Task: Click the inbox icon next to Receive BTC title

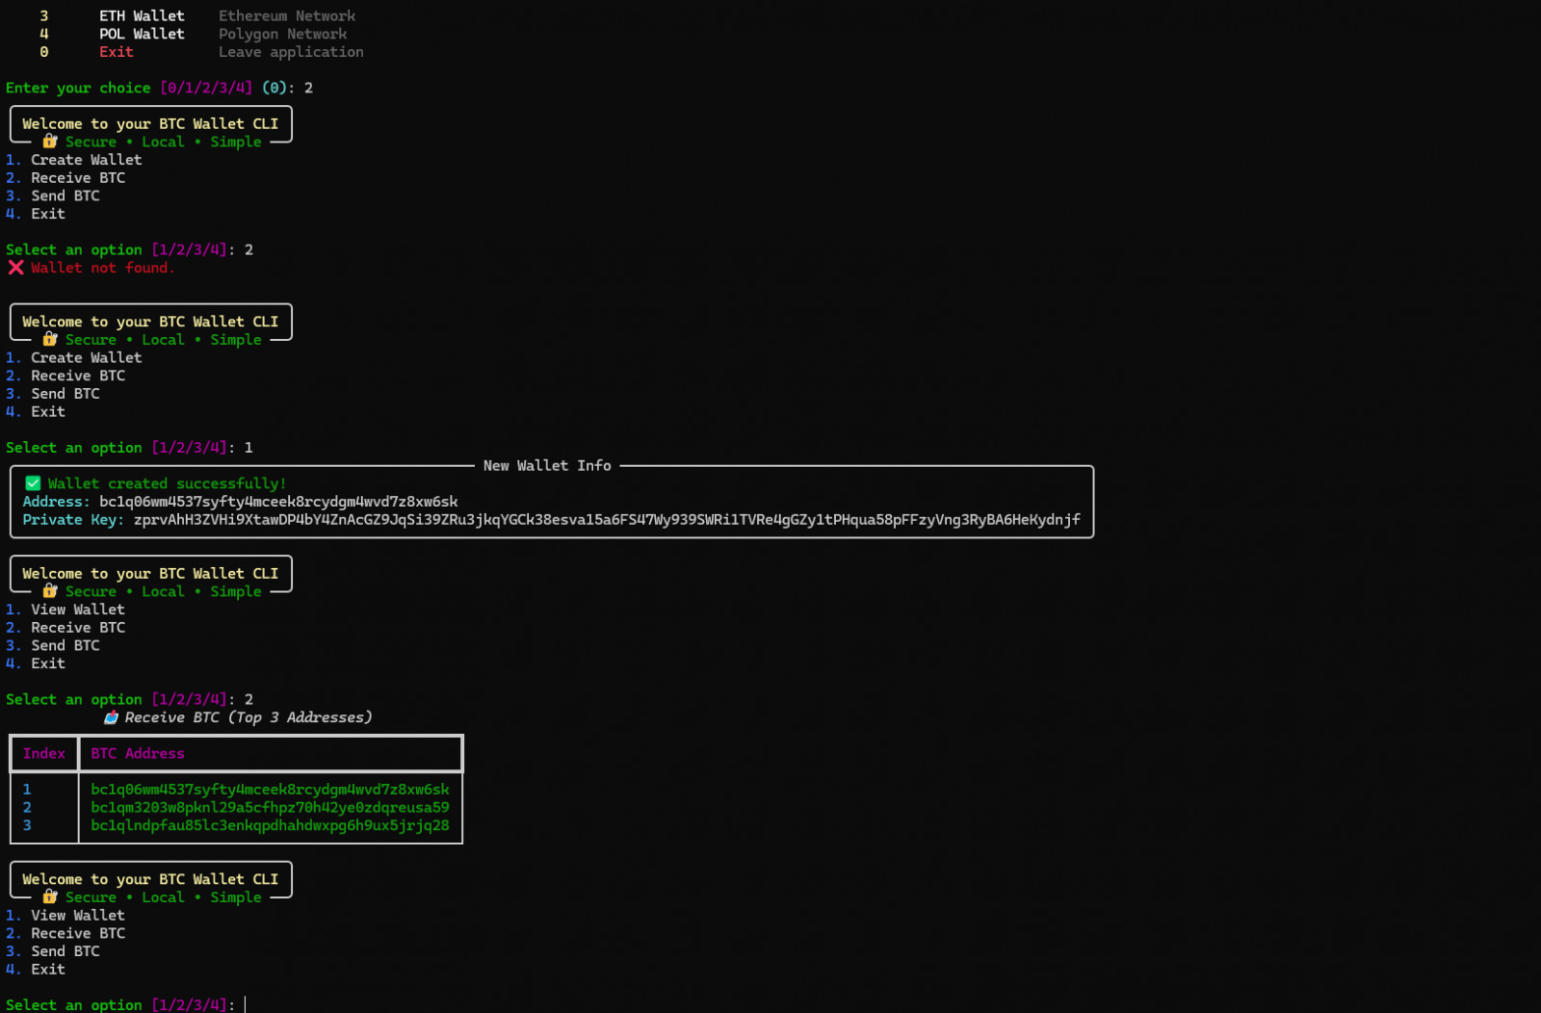Action: [x=111, y=717]
